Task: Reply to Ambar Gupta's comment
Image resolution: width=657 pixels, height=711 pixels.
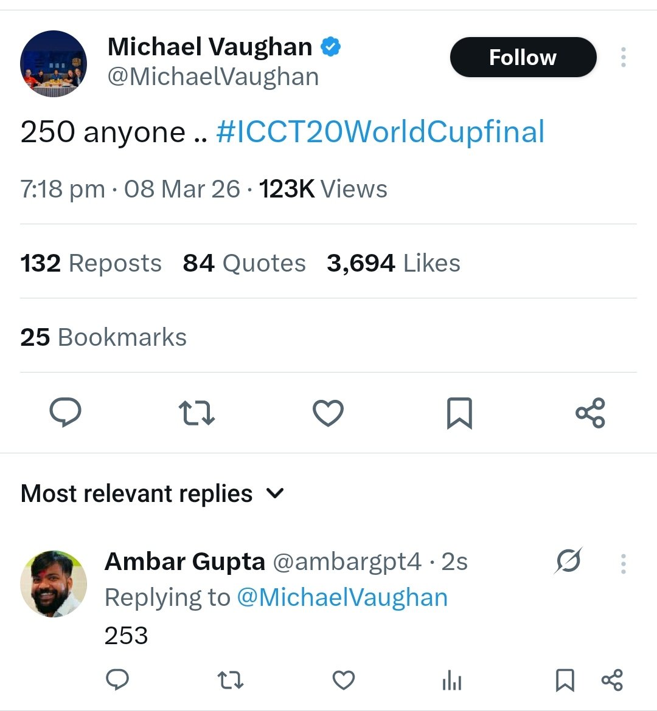Action: (117, 680)
